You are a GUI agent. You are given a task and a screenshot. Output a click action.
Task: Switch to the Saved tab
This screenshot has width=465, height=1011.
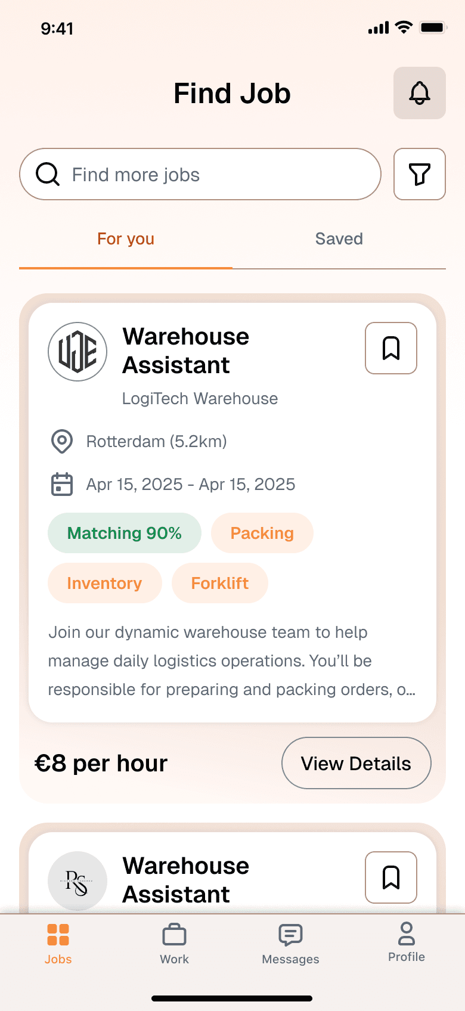339,238
